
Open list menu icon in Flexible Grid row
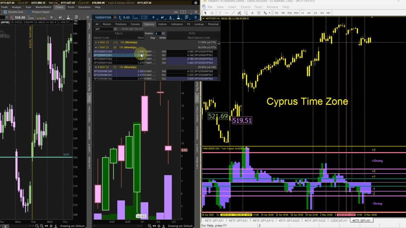pos(196,12)
